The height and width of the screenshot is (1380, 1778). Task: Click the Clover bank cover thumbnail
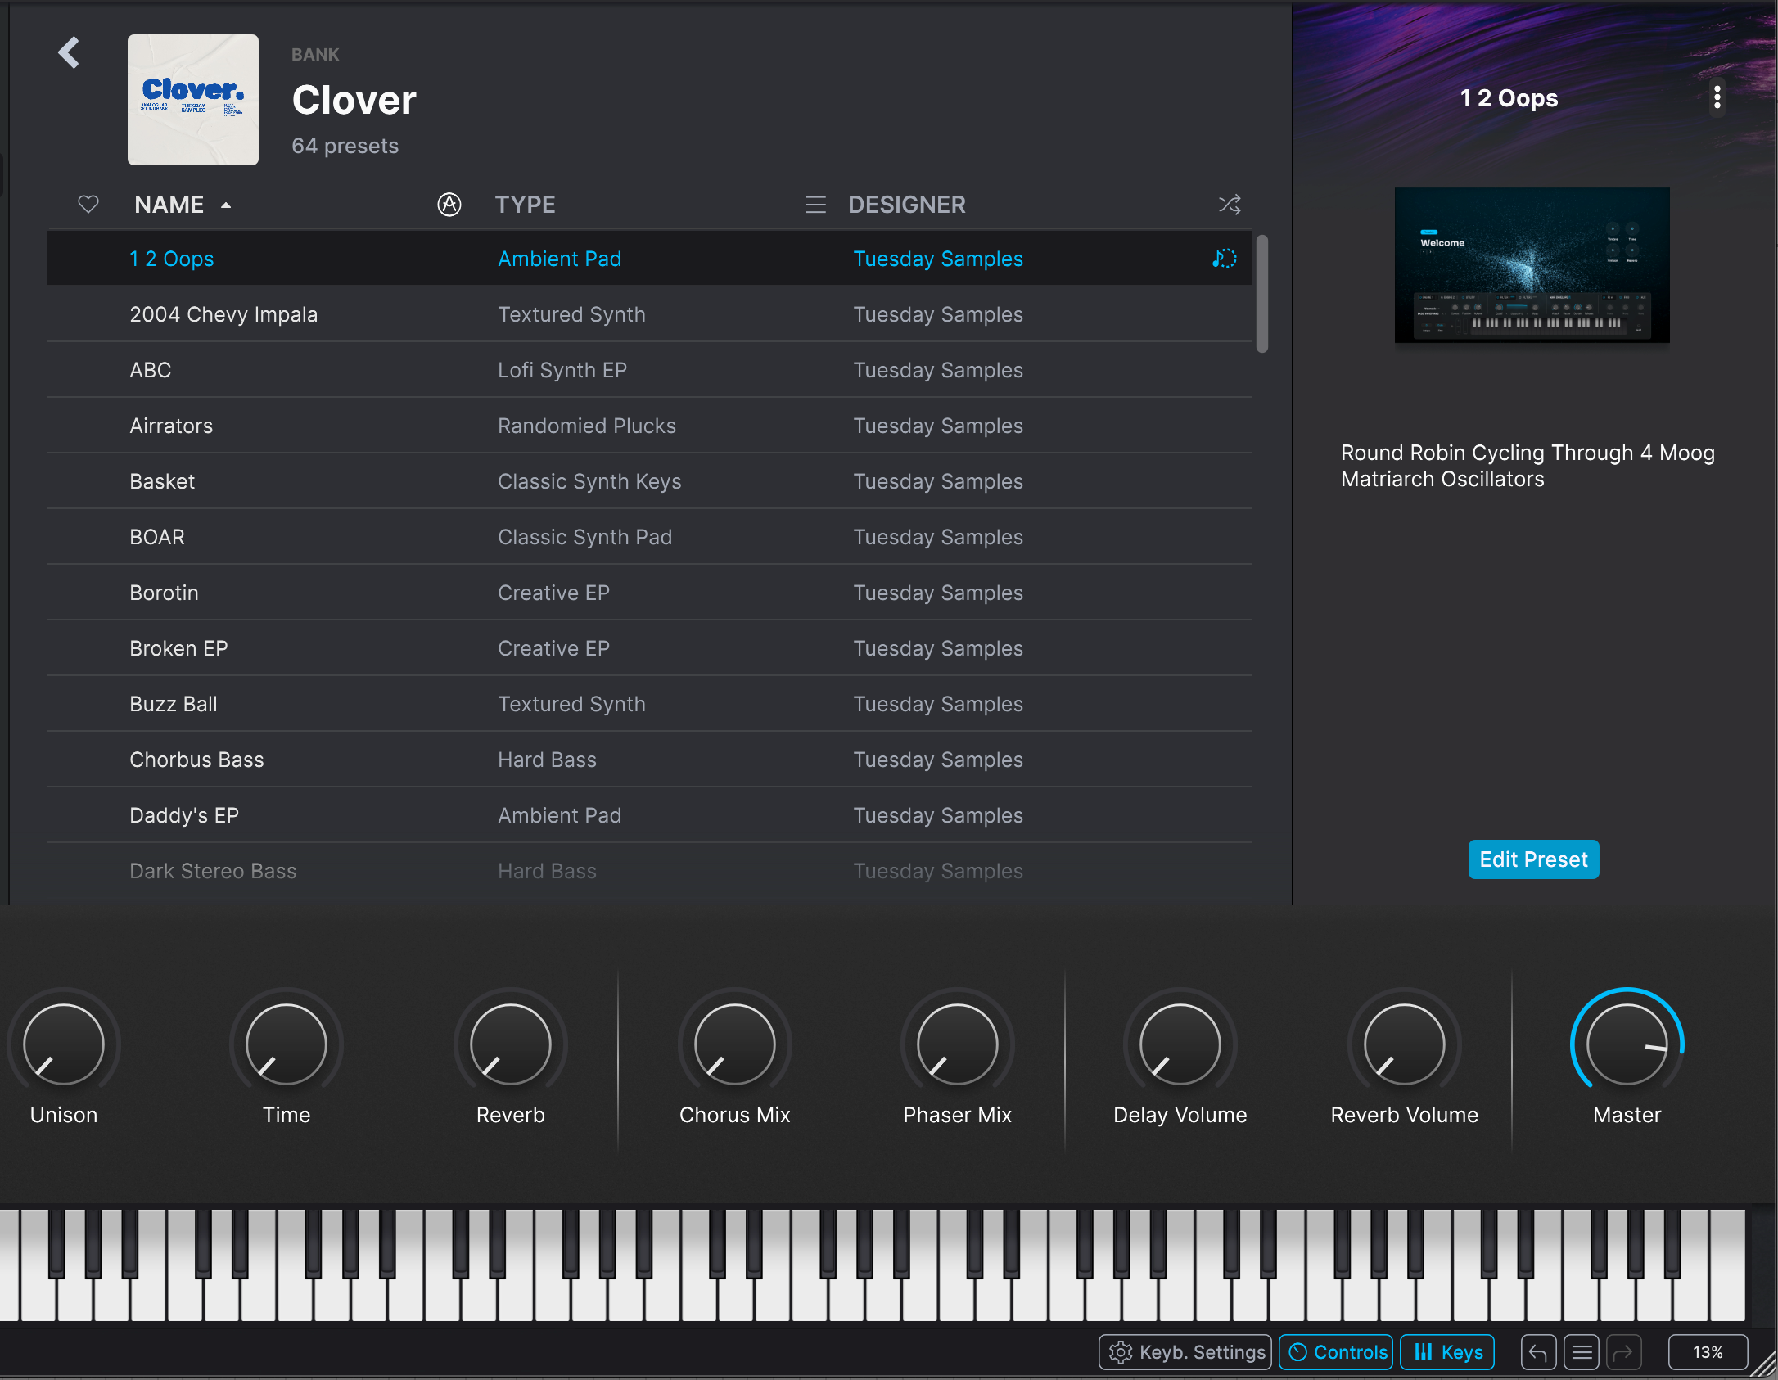tap(193, 100)
